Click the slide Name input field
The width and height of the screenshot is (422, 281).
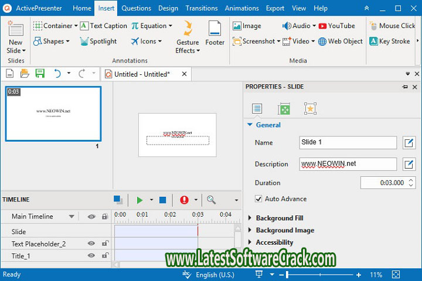click(x=348, y=142)
